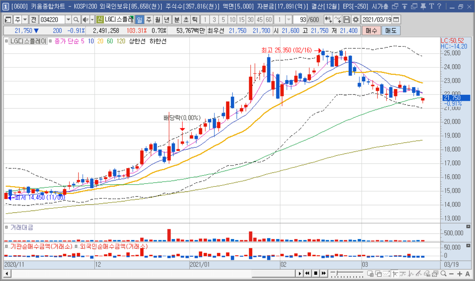Click the minus zoom-out icon at bottom
The image size is (475, 281).
click(x=451, y=274)
